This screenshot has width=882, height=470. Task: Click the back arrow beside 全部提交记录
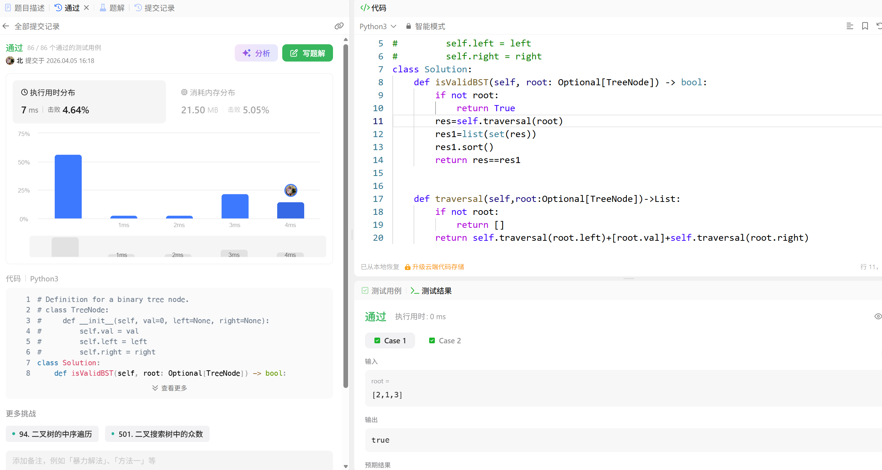tap(6, 26)
